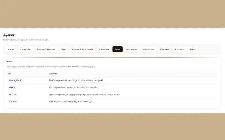Select the ADMIN role badge

click(12, 88)
